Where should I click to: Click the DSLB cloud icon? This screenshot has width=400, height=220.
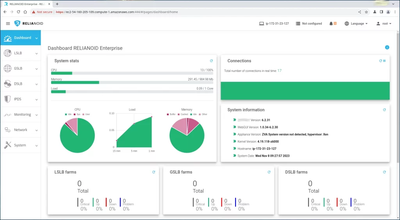tap(8, 84)
